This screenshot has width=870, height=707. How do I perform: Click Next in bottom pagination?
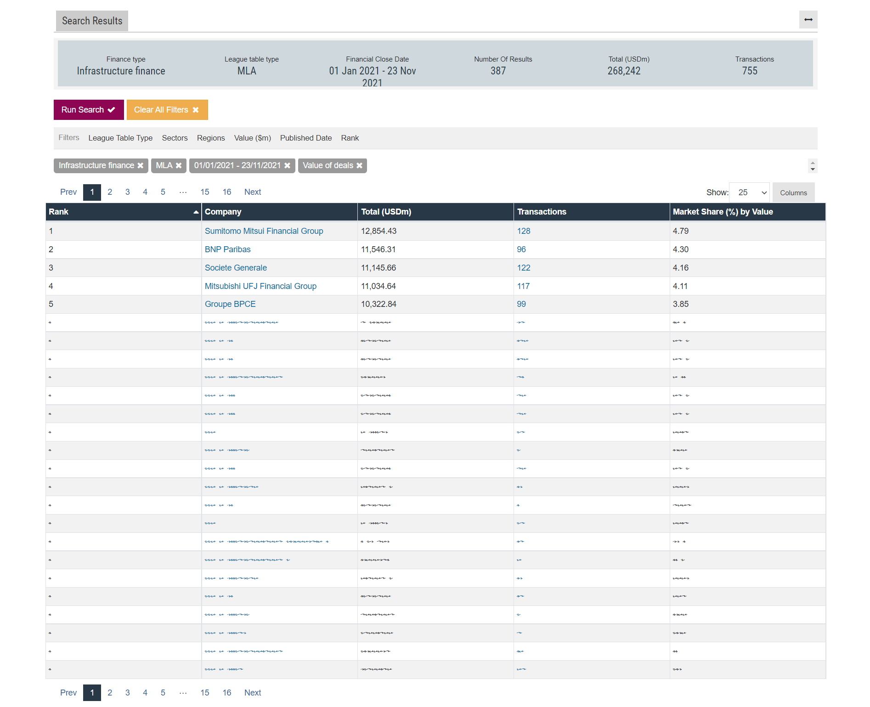pos(253,693)
